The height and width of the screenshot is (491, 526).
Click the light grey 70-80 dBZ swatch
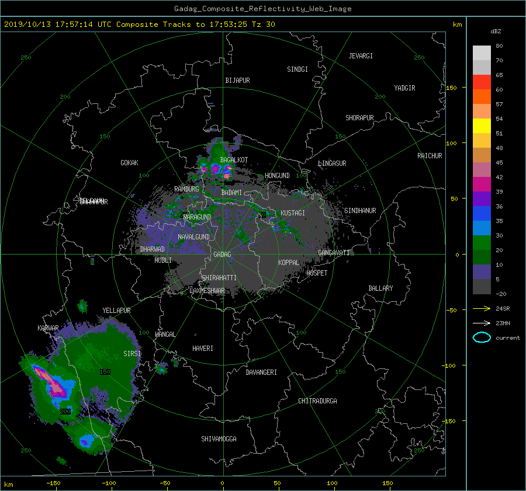click(482, 53)
